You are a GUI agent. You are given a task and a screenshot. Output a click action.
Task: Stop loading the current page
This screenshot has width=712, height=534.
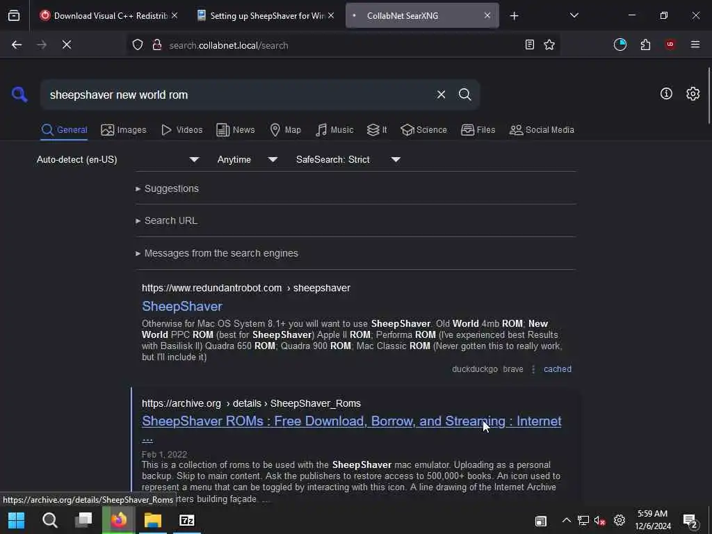coord(67,44)
